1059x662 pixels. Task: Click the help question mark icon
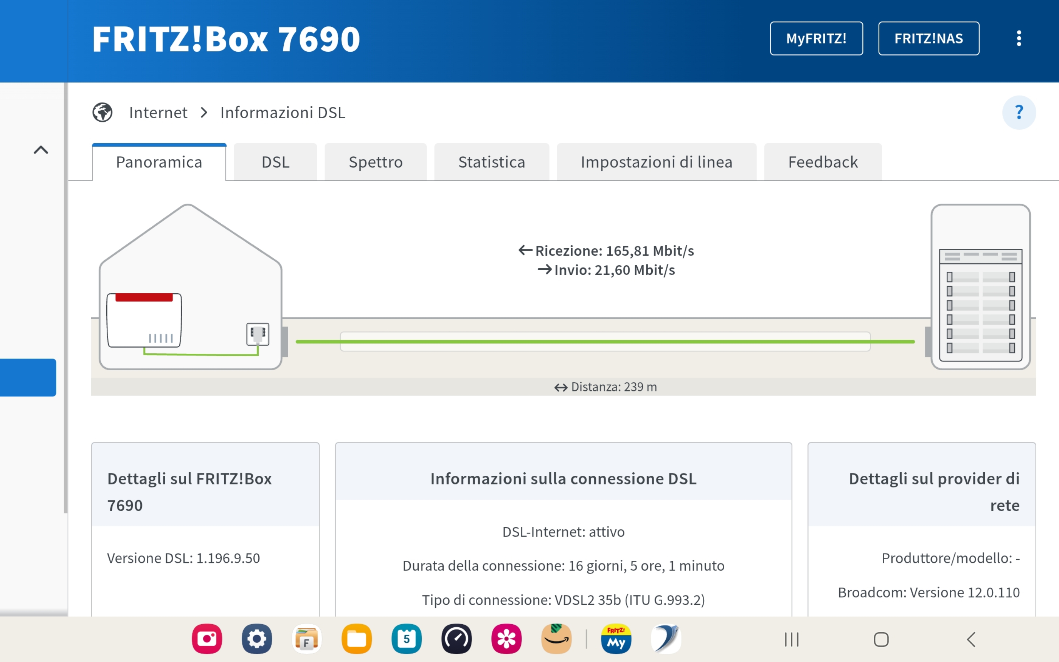[x=1019, y=113]
